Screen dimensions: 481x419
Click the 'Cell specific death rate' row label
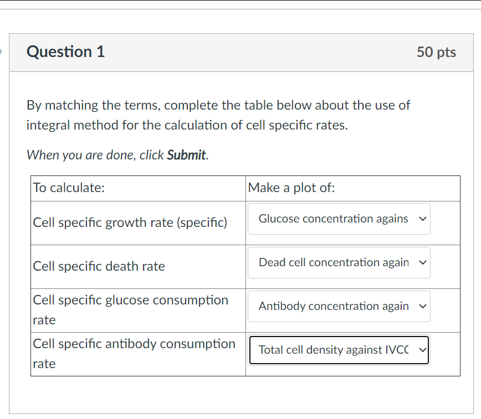click(99, 266)
